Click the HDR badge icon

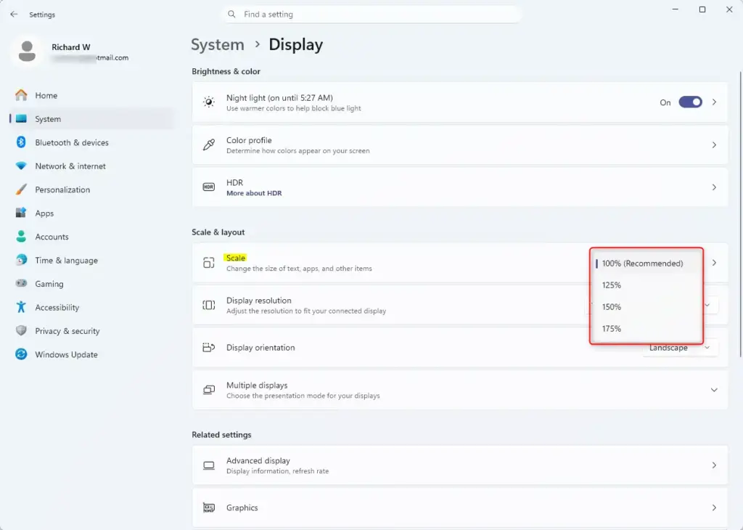208,187
